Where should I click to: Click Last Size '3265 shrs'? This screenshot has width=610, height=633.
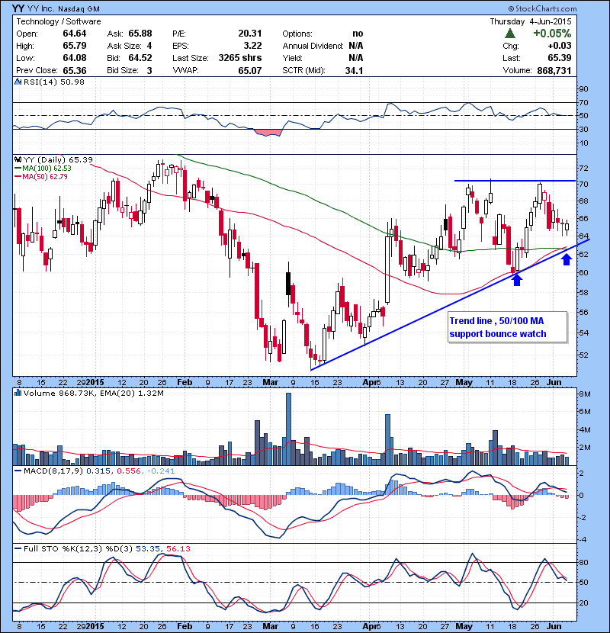tap(240, 58)
